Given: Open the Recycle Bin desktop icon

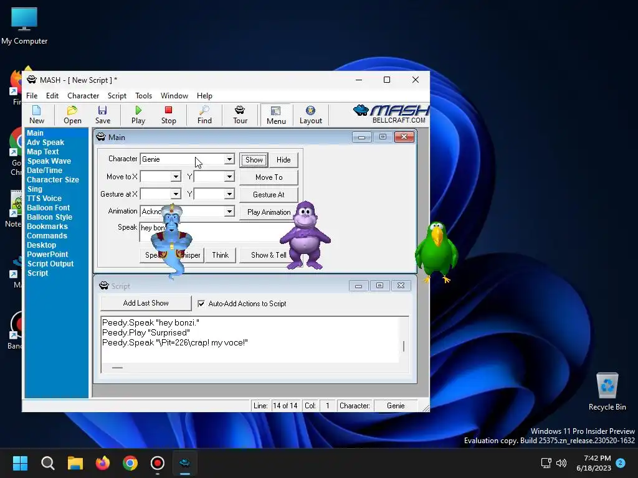Looking at the screenshot, I should (607, 391).
